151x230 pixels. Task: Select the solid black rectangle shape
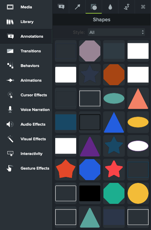90,193
